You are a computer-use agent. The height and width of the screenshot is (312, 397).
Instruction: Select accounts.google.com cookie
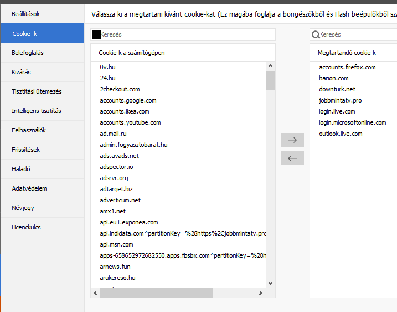(128, 100)
